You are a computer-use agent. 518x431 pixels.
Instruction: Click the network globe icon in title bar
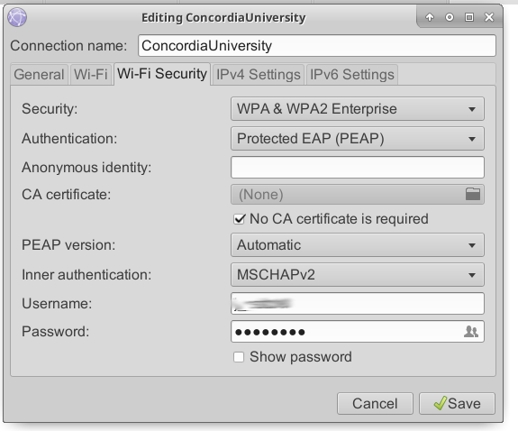click(x=17, y=17)
